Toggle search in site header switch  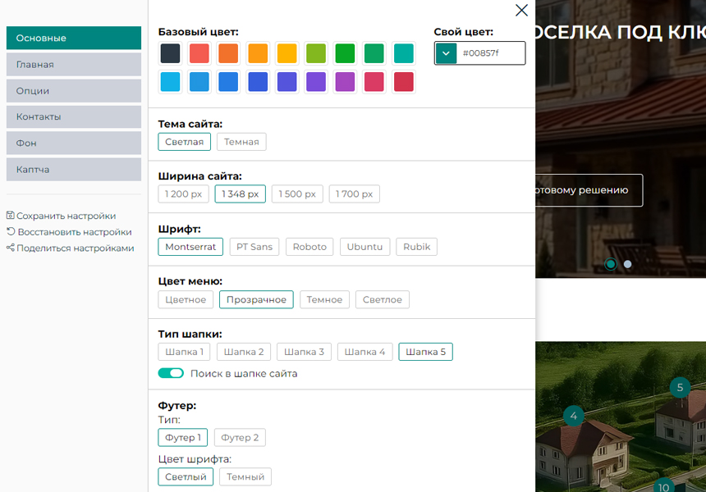[171, 373]
